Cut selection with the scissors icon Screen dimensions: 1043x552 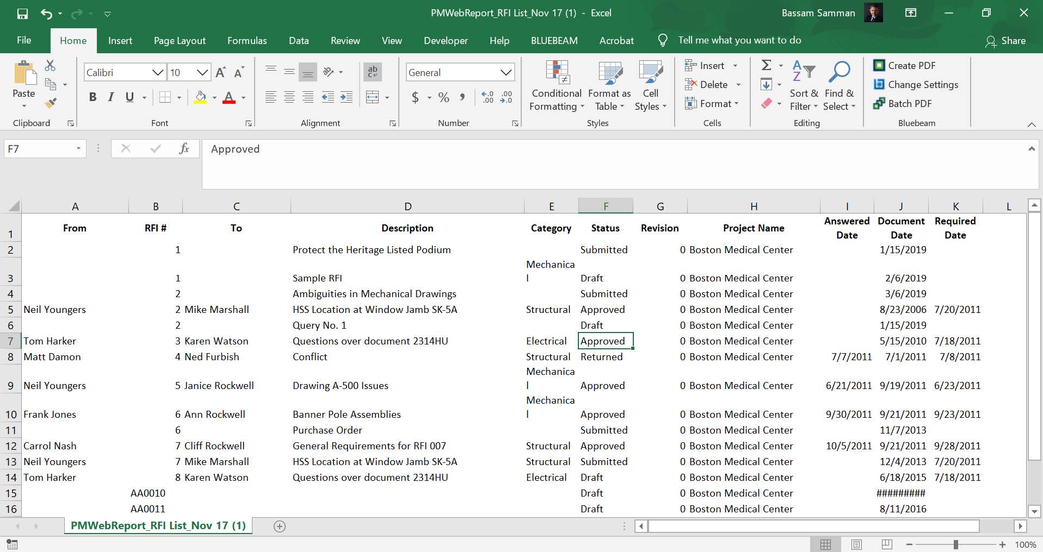[x=50, y=65]
